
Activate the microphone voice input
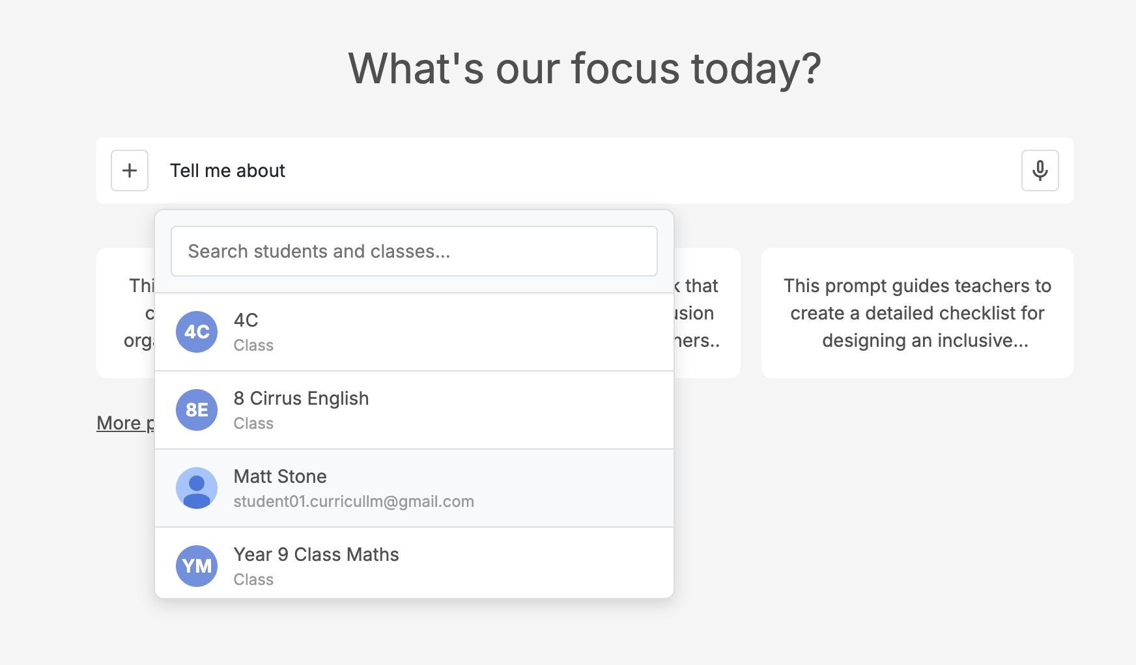1040,170
